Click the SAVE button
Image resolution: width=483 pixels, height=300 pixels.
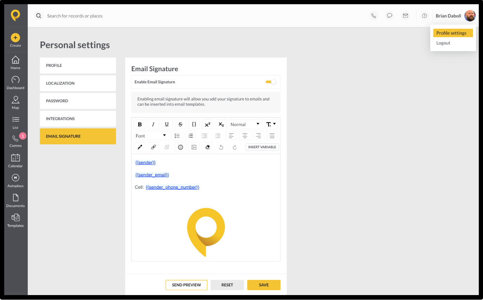[x=264, y=285]
